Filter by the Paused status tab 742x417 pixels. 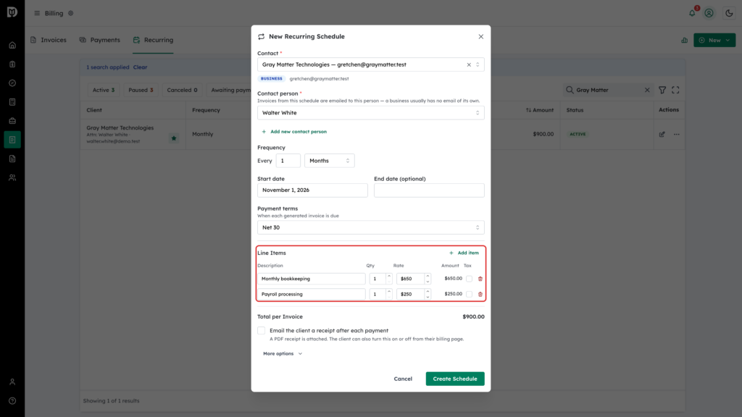pyautogui.click(x=141, y=90)
